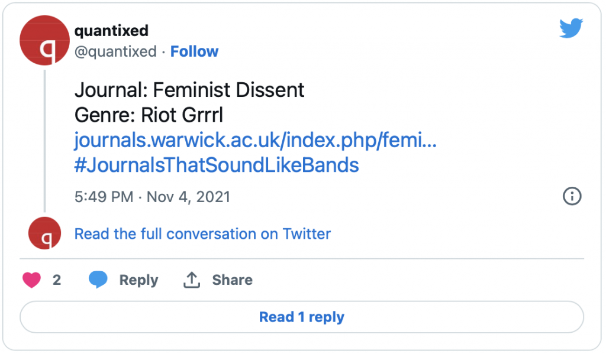
Task: Open the 5:49 PM Nov 4, 2021 timestamp
Action: click(x=152, y=197)
